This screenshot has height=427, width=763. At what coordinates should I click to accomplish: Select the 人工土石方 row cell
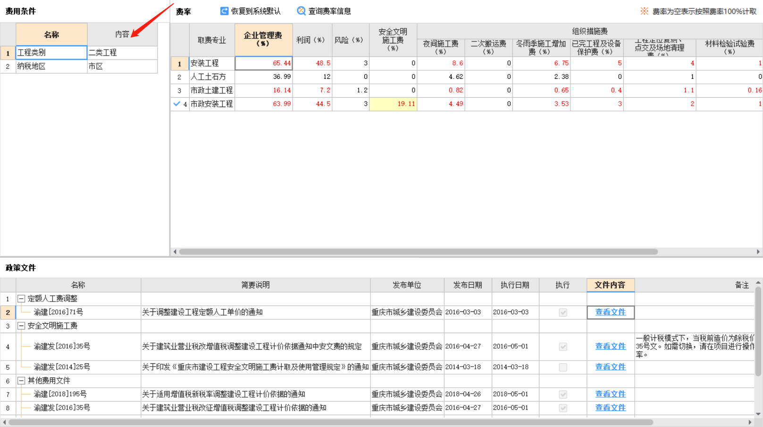212,77
